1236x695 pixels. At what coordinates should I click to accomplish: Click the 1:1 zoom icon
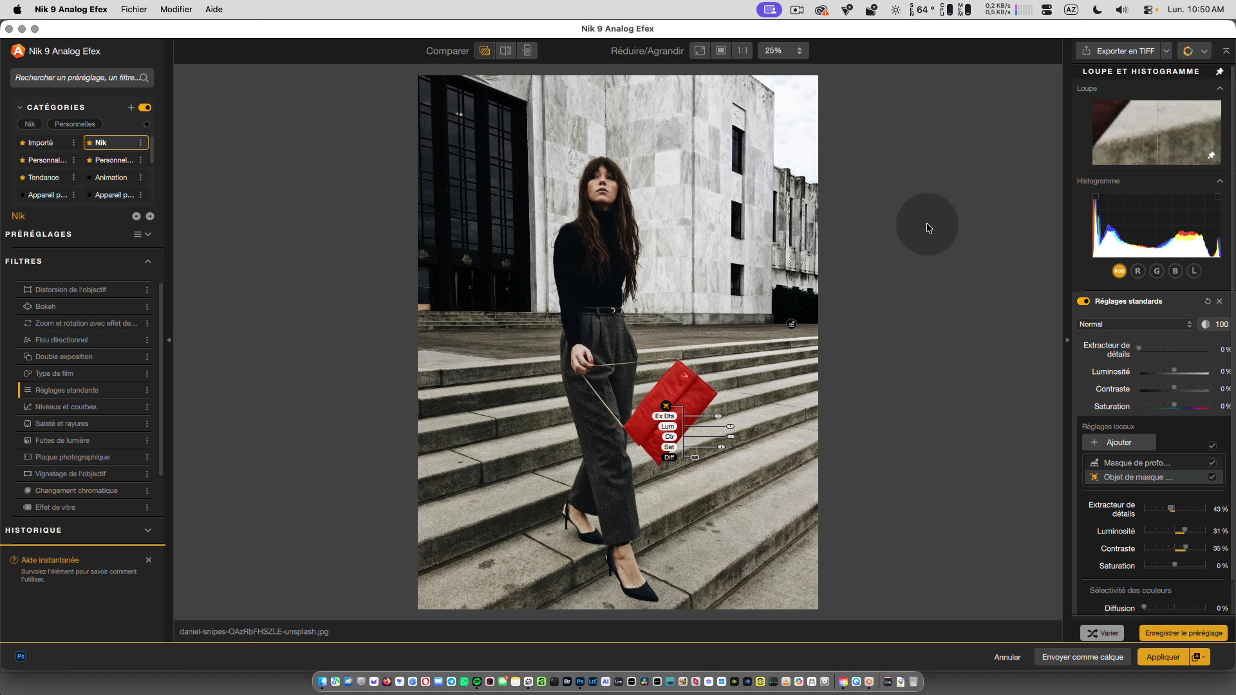coord(742,51)
